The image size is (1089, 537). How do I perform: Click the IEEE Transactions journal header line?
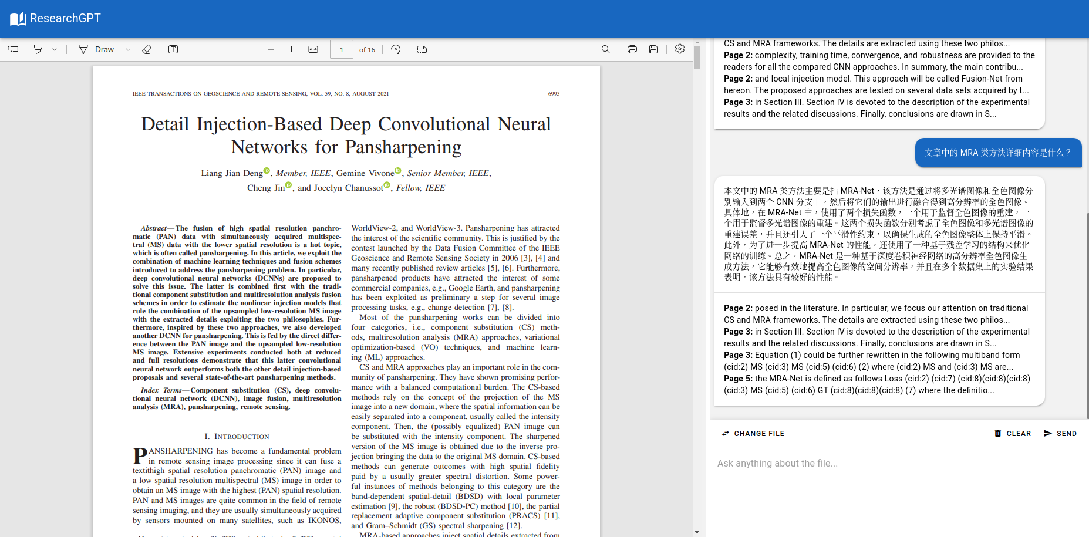coord(261,94)
